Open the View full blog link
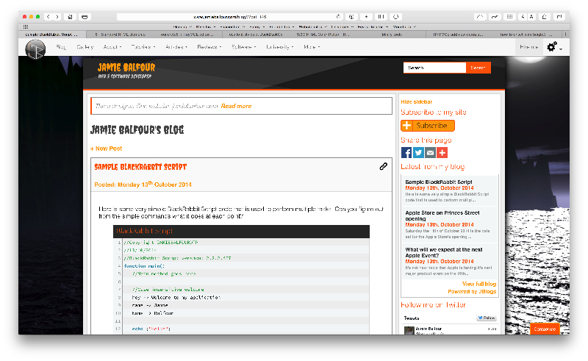Viewport: 588px width, 361px height. tap(479, 284)
